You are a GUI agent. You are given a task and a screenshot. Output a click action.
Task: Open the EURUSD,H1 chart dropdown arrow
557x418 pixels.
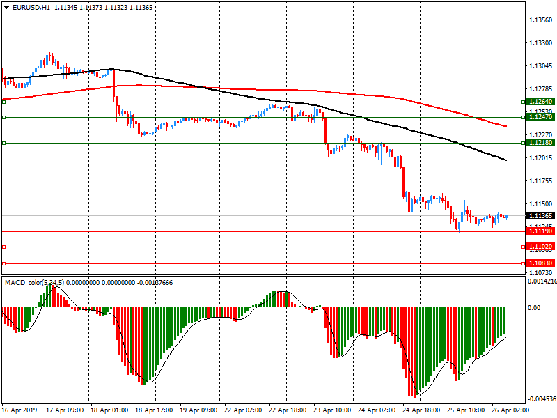6,7
